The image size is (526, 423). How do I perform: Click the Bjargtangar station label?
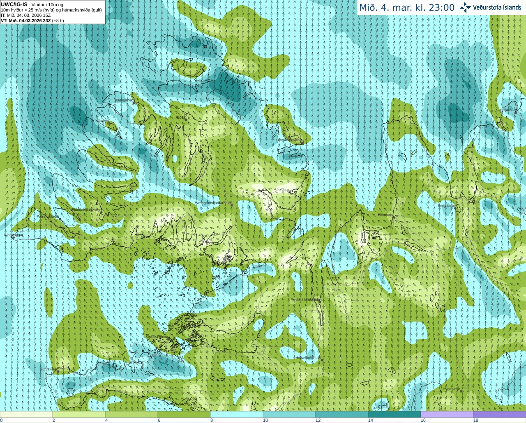pyautogui.click(x=14, y=235)
